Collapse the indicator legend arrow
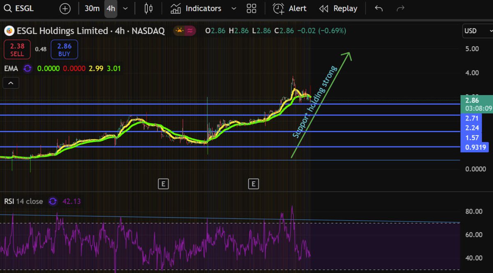 coord(11,84)
